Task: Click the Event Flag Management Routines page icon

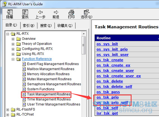Action: click(x=24, y=64)
